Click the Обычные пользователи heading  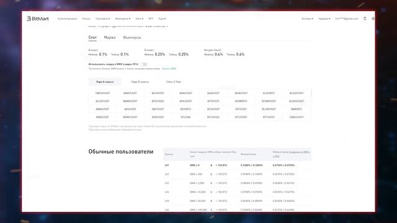121,152
